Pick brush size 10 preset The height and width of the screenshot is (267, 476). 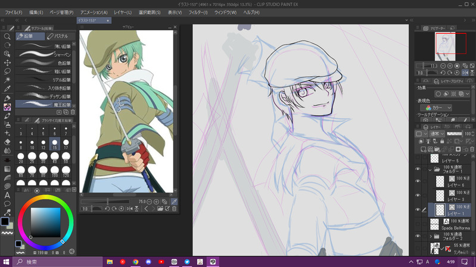pos(32,144)
